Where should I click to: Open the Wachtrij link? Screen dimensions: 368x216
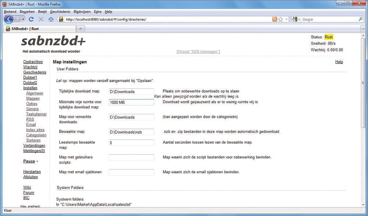click(30, 67)
